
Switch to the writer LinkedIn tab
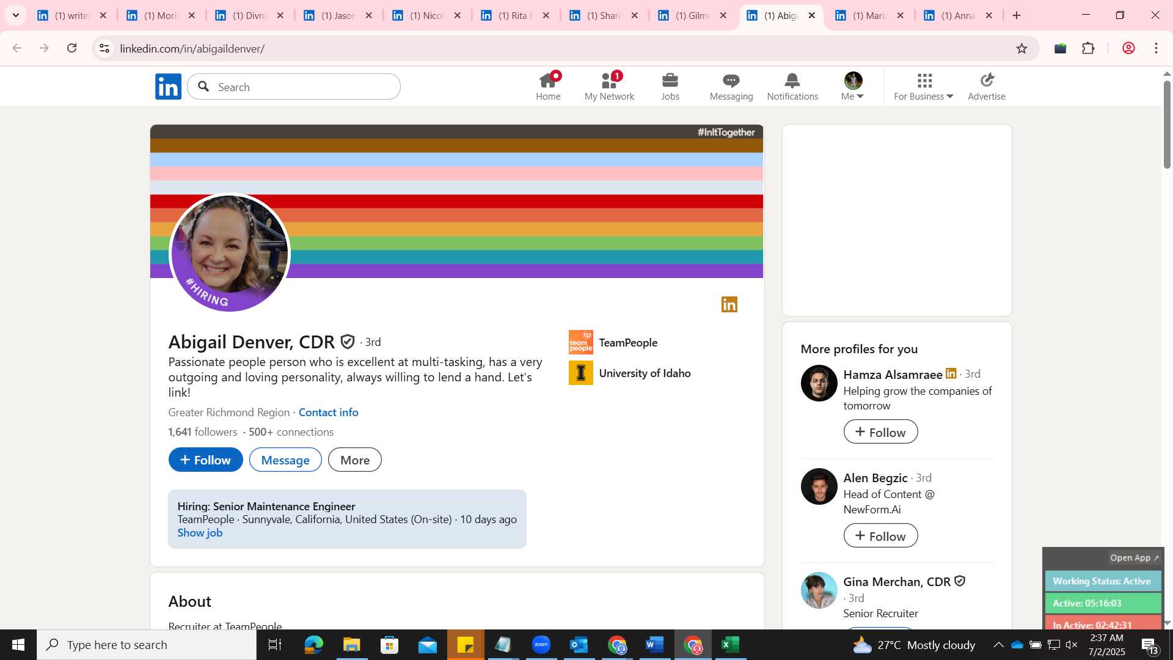tap(72, 15)
